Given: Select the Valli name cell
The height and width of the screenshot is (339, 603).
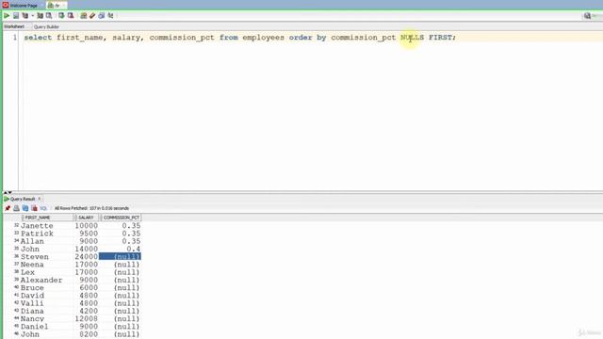Looking at the screenshot, I should [x=46, y=303].
